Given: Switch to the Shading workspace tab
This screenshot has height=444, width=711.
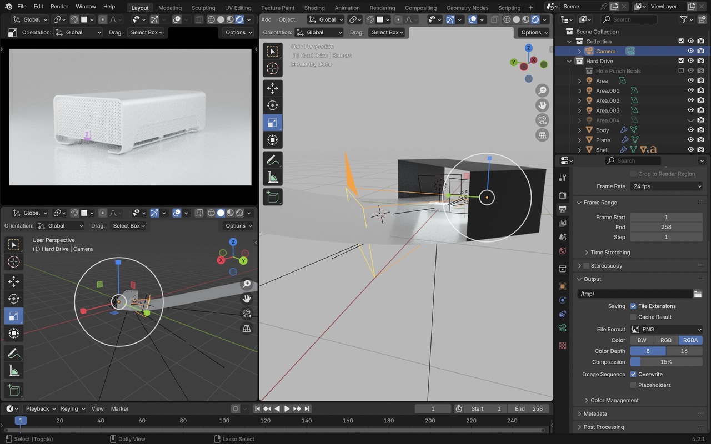Looking at the screenshot, I should (314, 8).
